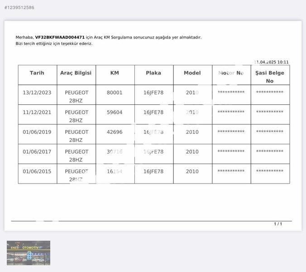This screenshot has width=306, height=272.
Task: Click PEUGEOT 28HZ in the 01/06/2019 row
Action: tap(76, 136)
